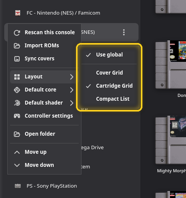This screenshot has width=186, height=198.
Task: Click the Open folder icon
Action: click(x=17, y=134)
